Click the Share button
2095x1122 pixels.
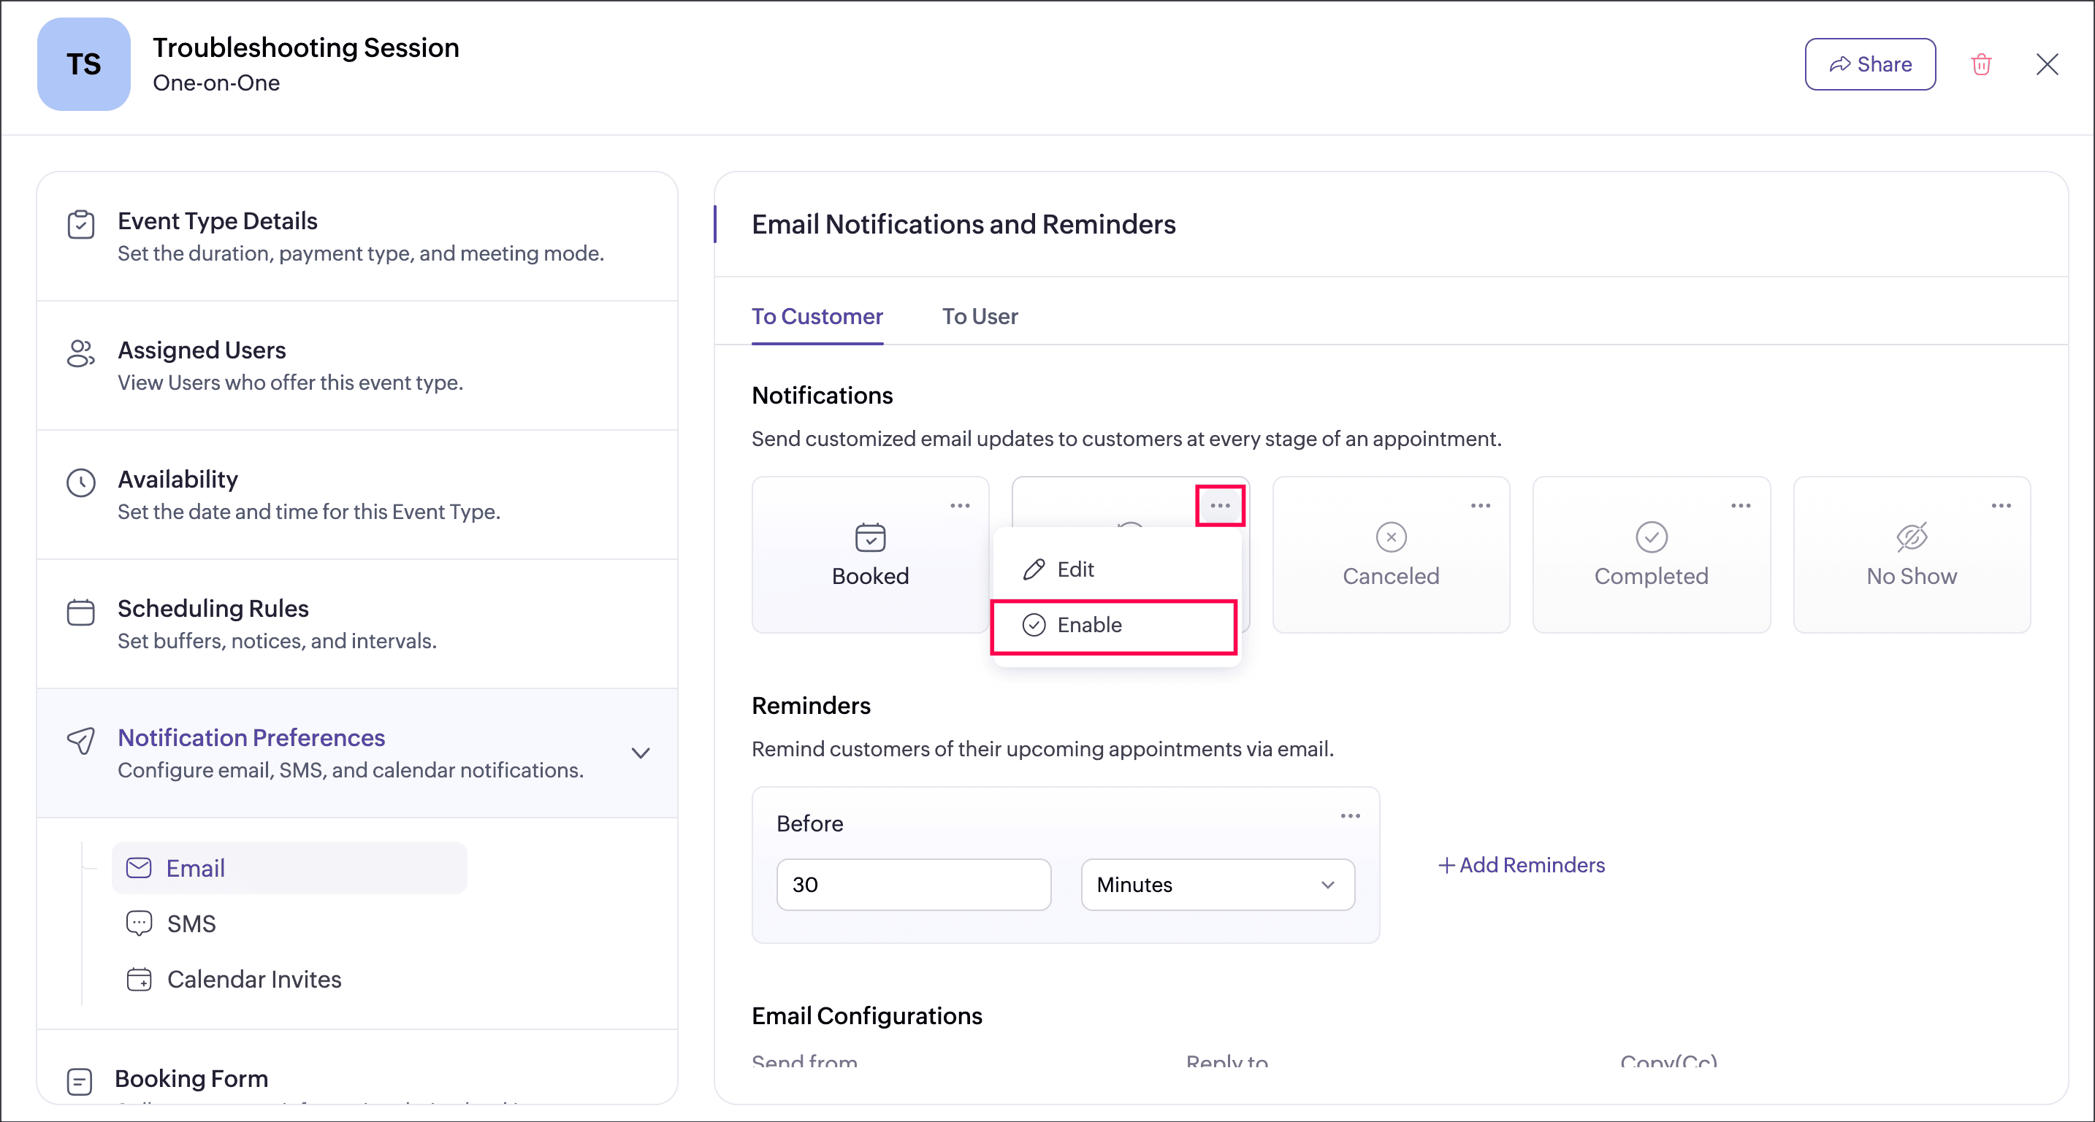coord(1870,64)
